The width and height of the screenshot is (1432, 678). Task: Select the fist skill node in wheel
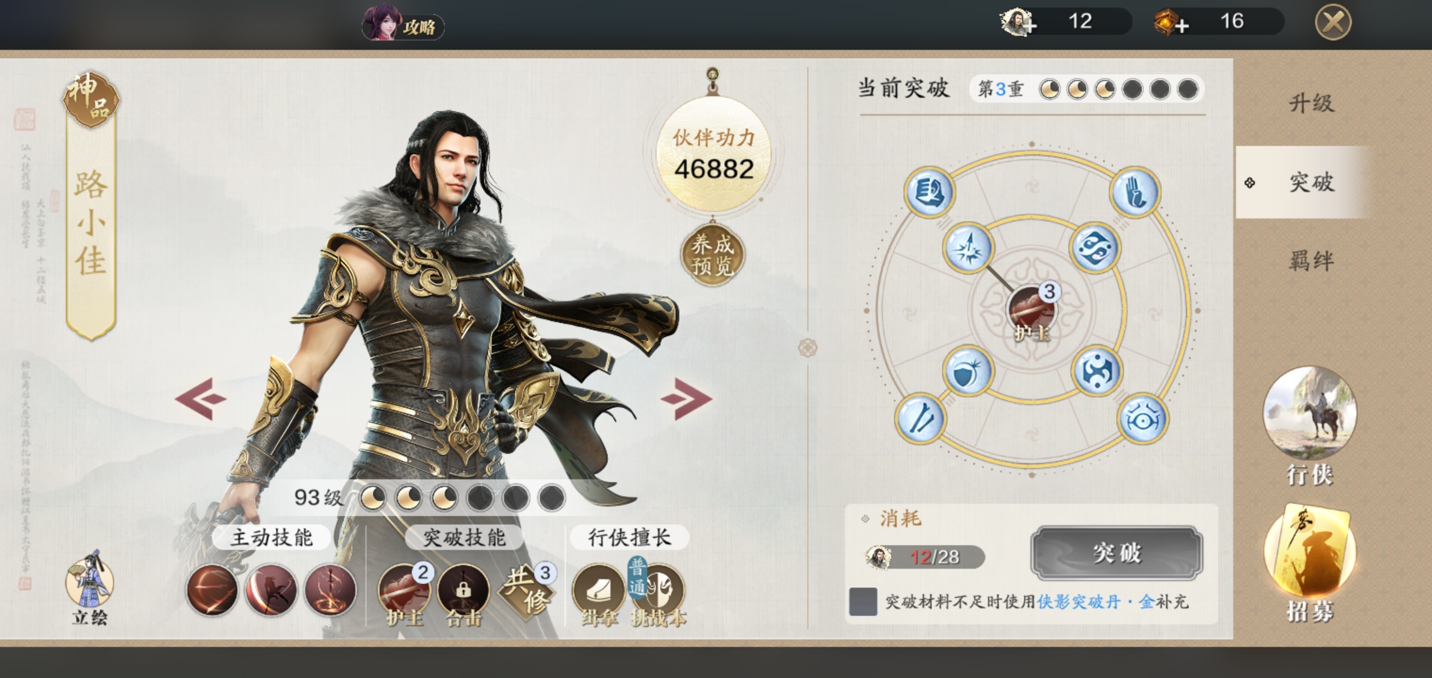pyautogui.click(x=929, y=192)
